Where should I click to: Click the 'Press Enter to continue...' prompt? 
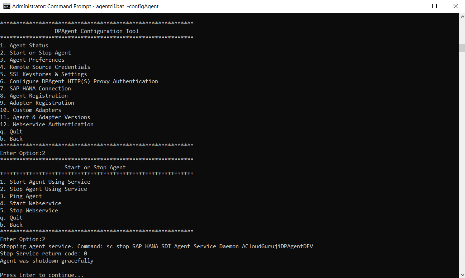pyautogui.click(x=42, y=275)
